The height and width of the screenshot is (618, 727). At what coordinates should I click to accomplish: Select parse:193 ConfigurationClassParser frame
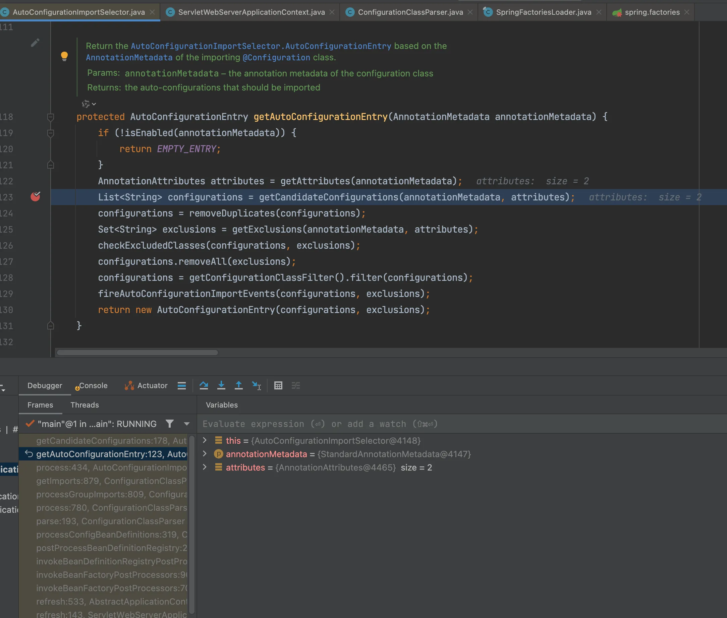click(104, 521)
